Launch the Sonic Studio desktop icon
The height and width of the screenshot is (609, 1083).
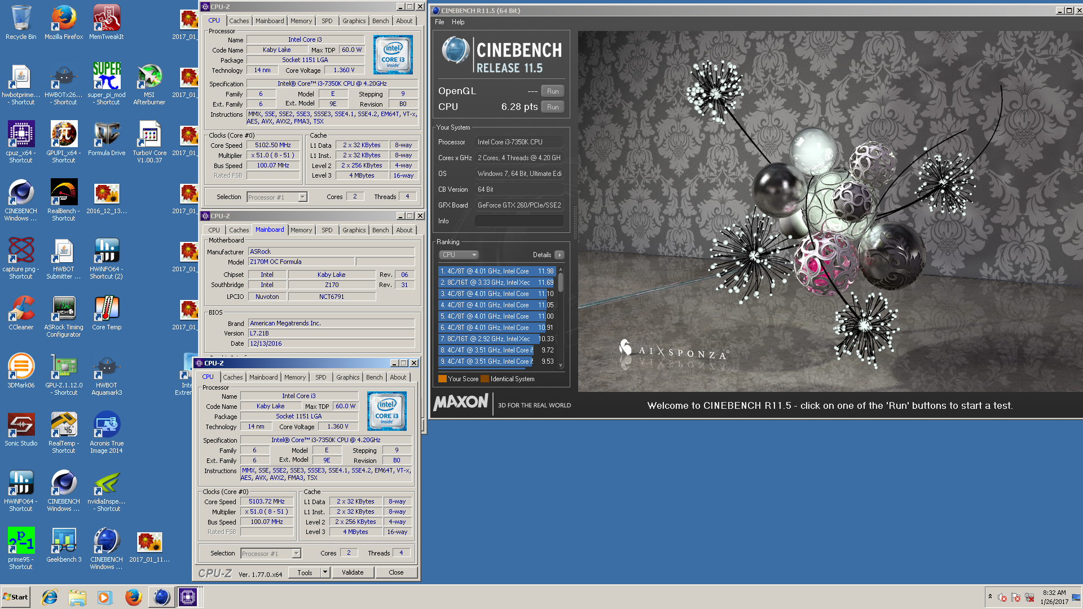coord(21,430)
